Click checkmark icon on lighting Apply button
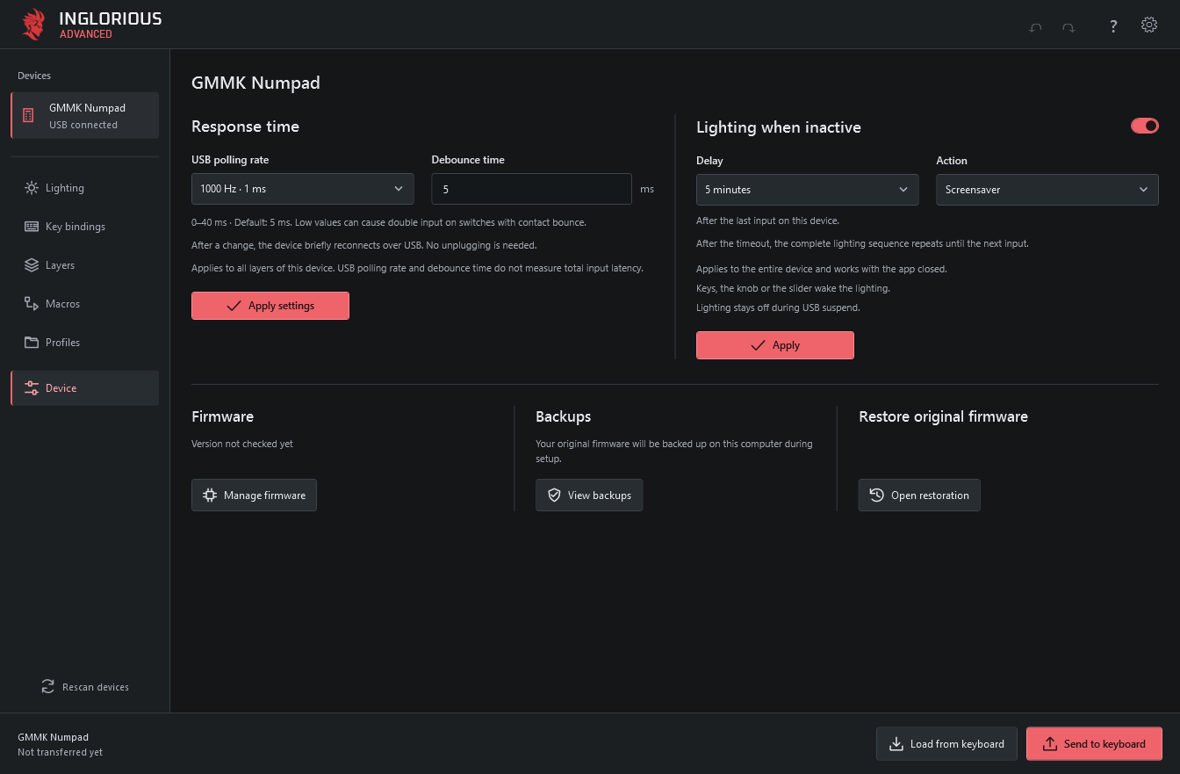The width and height of the screenshot is (1180, 774). pyautogui.click(x=758, y=345)
